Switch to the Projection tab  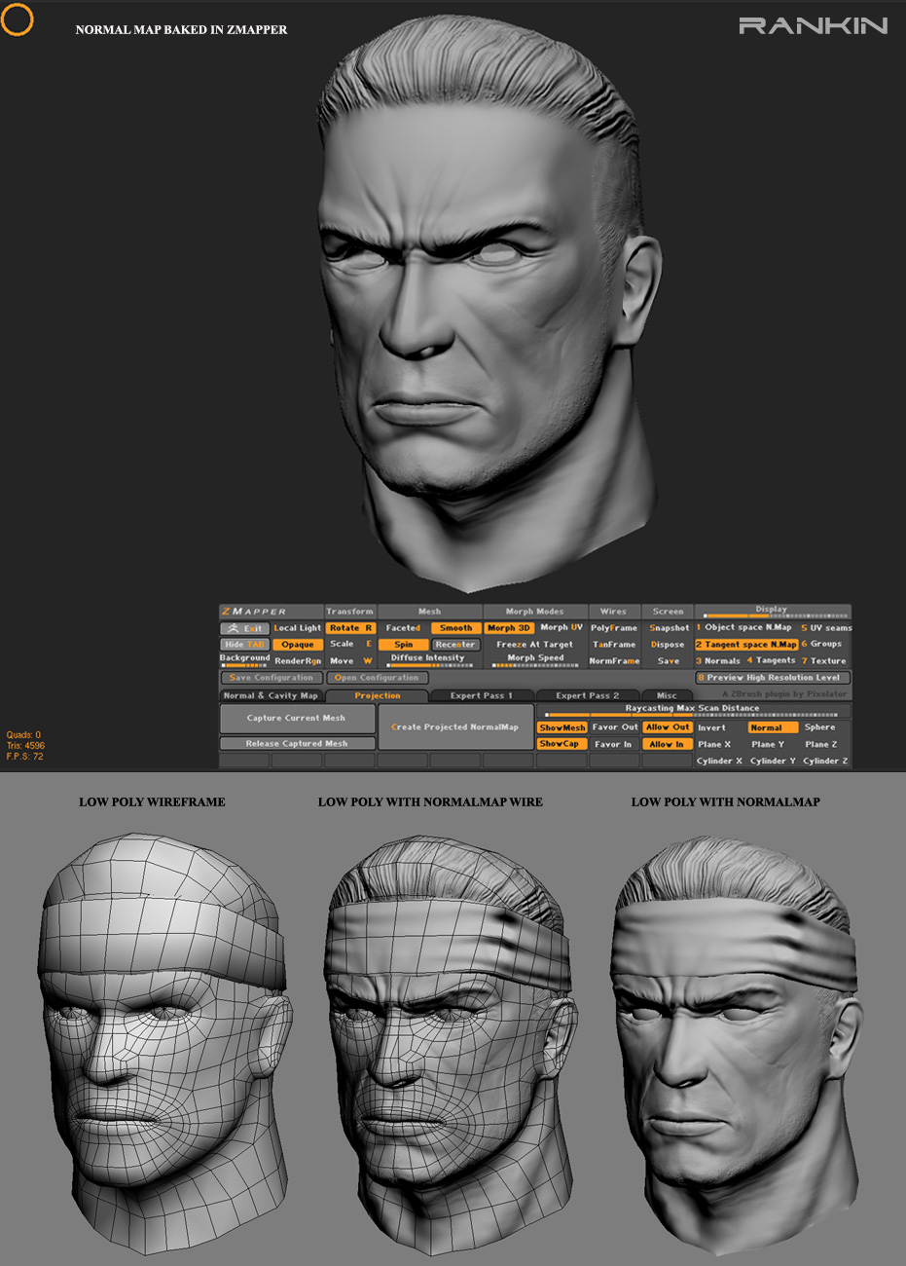coord(378,695)
